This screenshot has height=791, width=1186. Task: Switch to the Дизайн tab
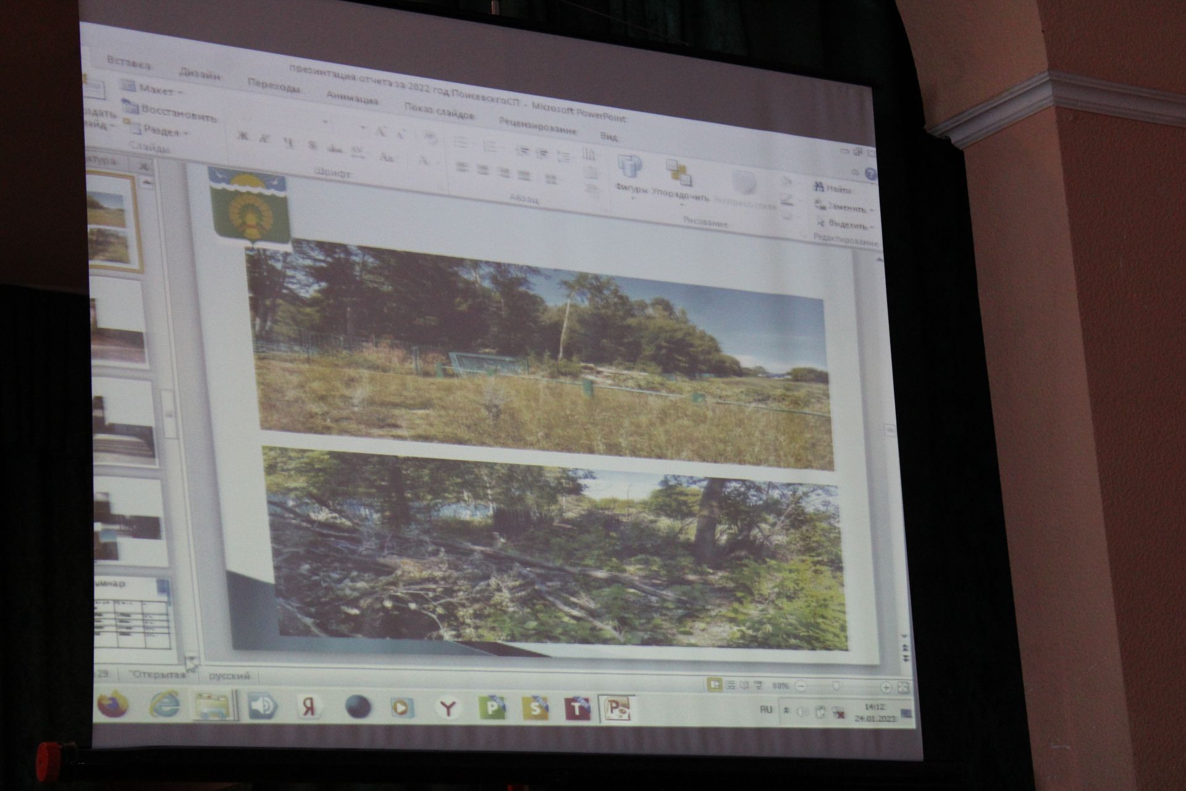point(200,75)
